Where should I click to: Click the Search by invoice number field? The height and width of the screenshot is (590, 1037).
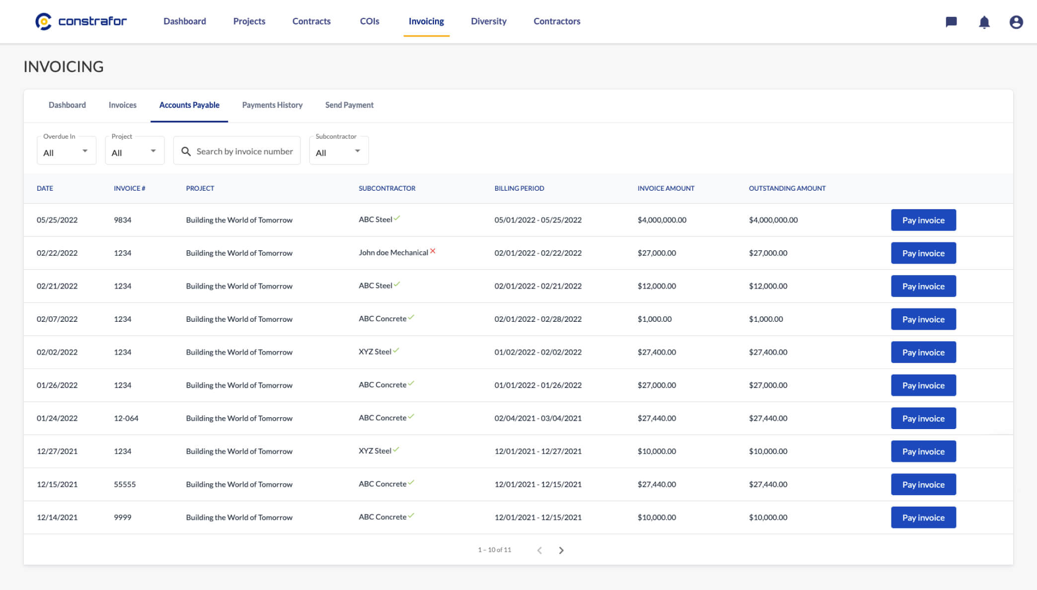point(237,150)
